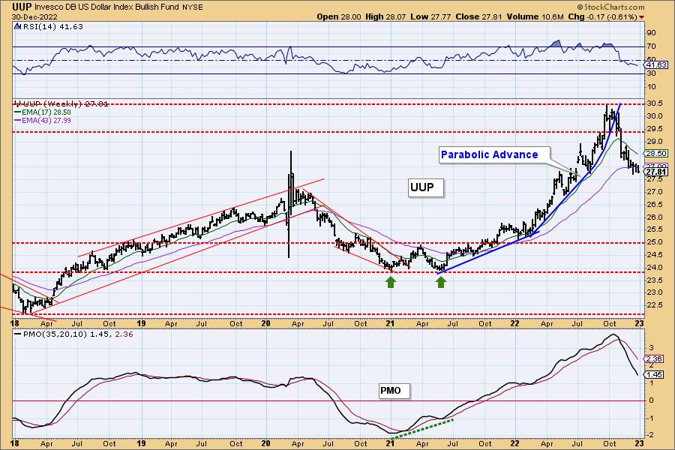Viewport: 675px width, 450px height.
Task: Click the date 30-Dec-2022
Action: point(34,16)
